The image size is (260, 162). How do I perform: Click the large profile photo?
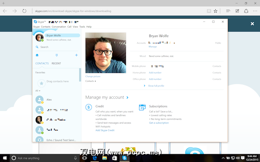pyautogui.click(x=106, y=53)
